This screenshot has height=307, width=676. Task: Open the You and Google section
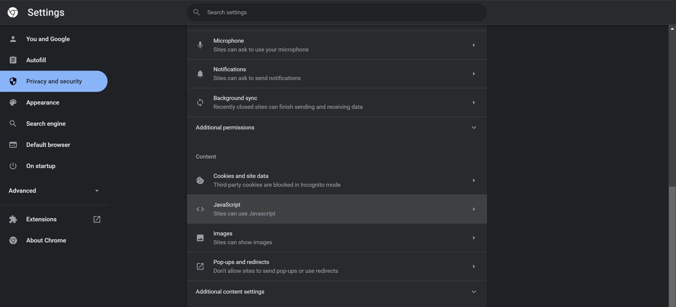[x=48, y=39]
